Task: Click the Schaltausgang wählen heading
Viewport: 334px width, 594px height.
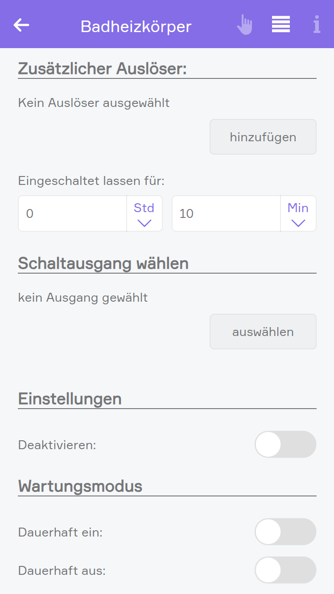Action: (x=103, y=263)
